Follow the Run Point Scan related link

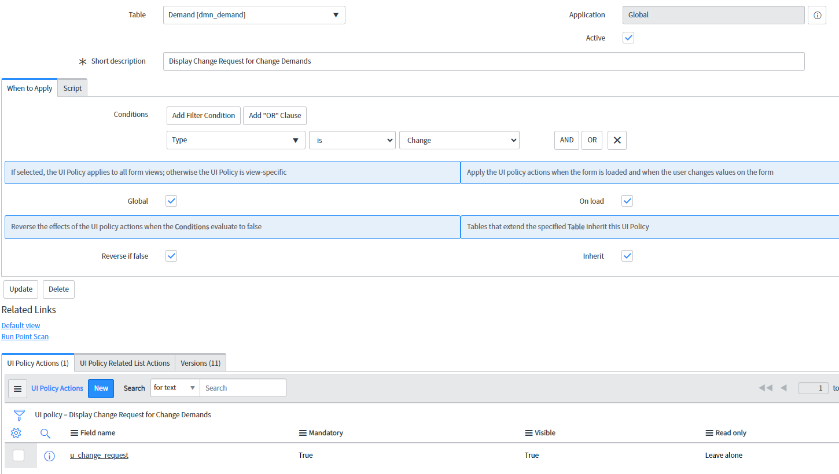[x=25, y=336]
